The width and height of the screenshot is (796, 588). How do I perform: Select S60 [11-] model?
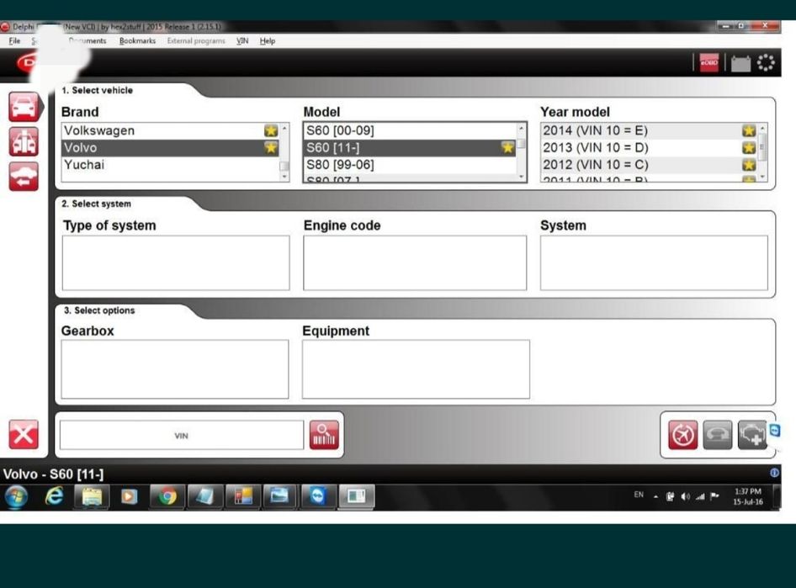point(410,148)
